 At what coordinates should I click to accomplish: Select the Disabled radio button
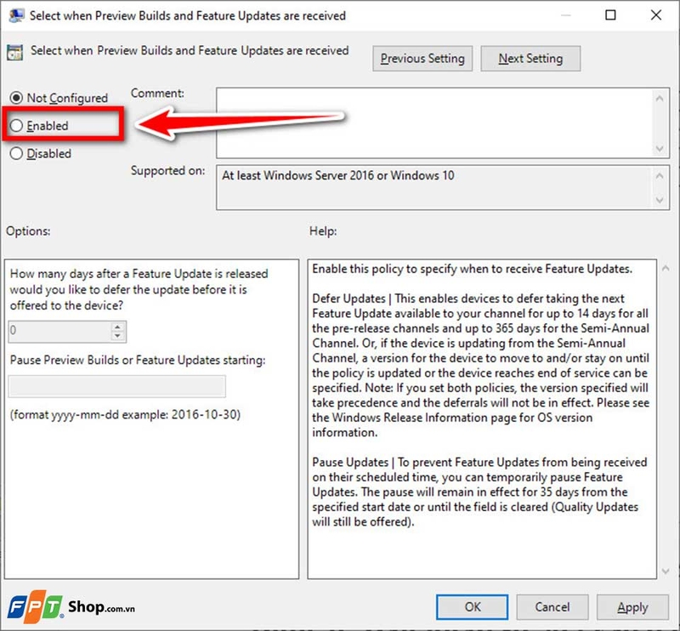tap(16, 154)
